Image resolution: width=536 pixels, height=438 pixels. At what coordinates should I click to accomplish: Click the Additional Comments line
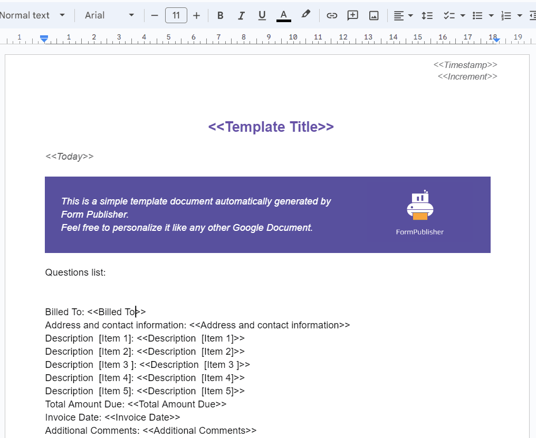click(x=151, y=431)
